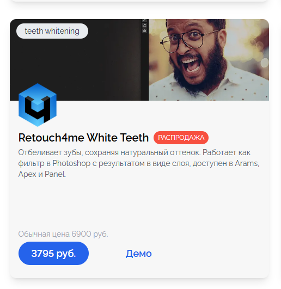Open the Демо link
Screen dimensions: 281x289
(138, 254)
